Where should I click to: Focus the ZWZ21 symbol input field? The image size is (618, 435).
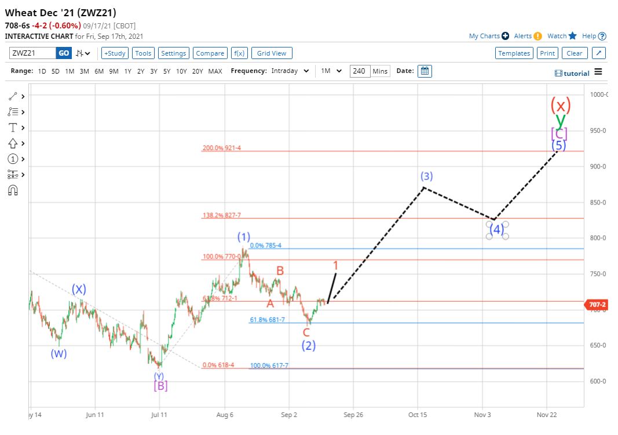point(32,53)
